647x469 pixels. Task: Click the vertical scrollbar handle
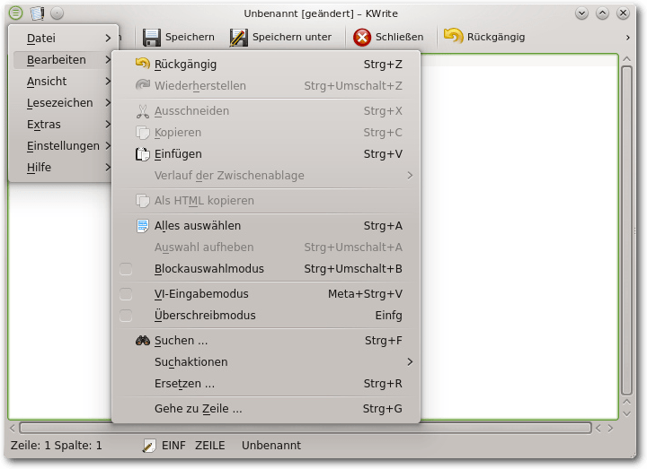coord(627,230)
